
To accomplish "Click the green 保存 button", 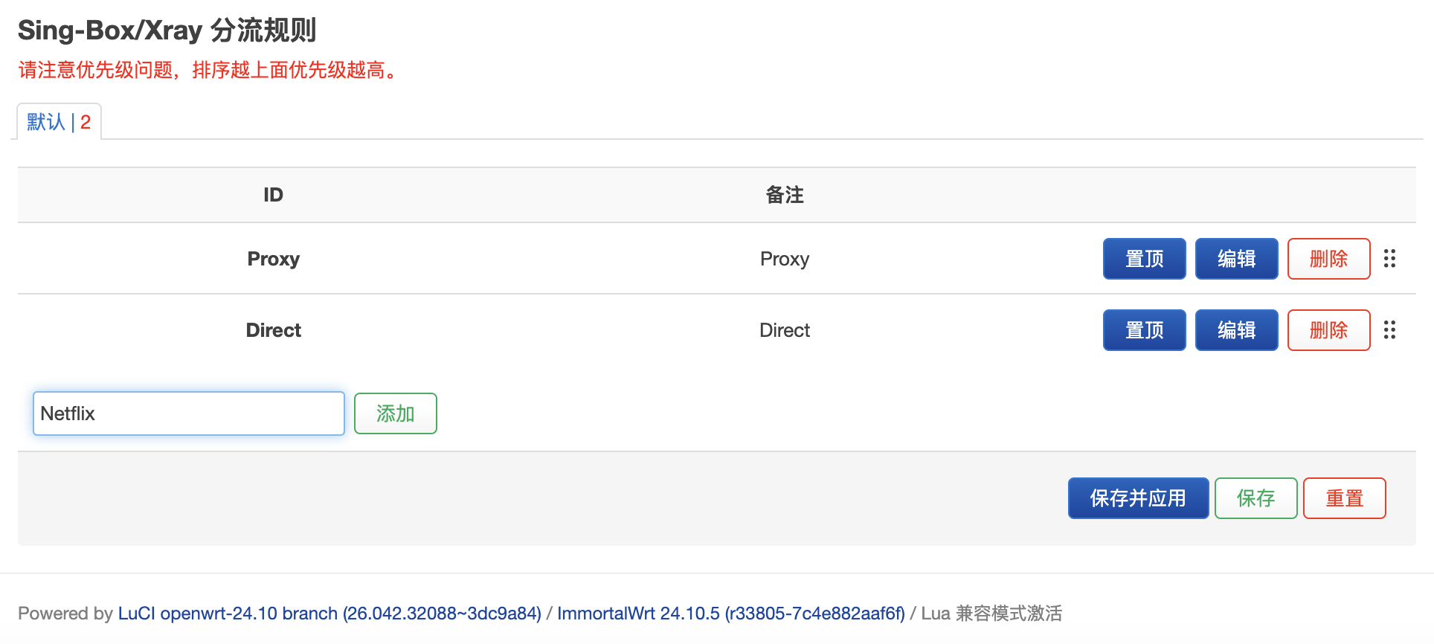I will (x=1255, y=498).
